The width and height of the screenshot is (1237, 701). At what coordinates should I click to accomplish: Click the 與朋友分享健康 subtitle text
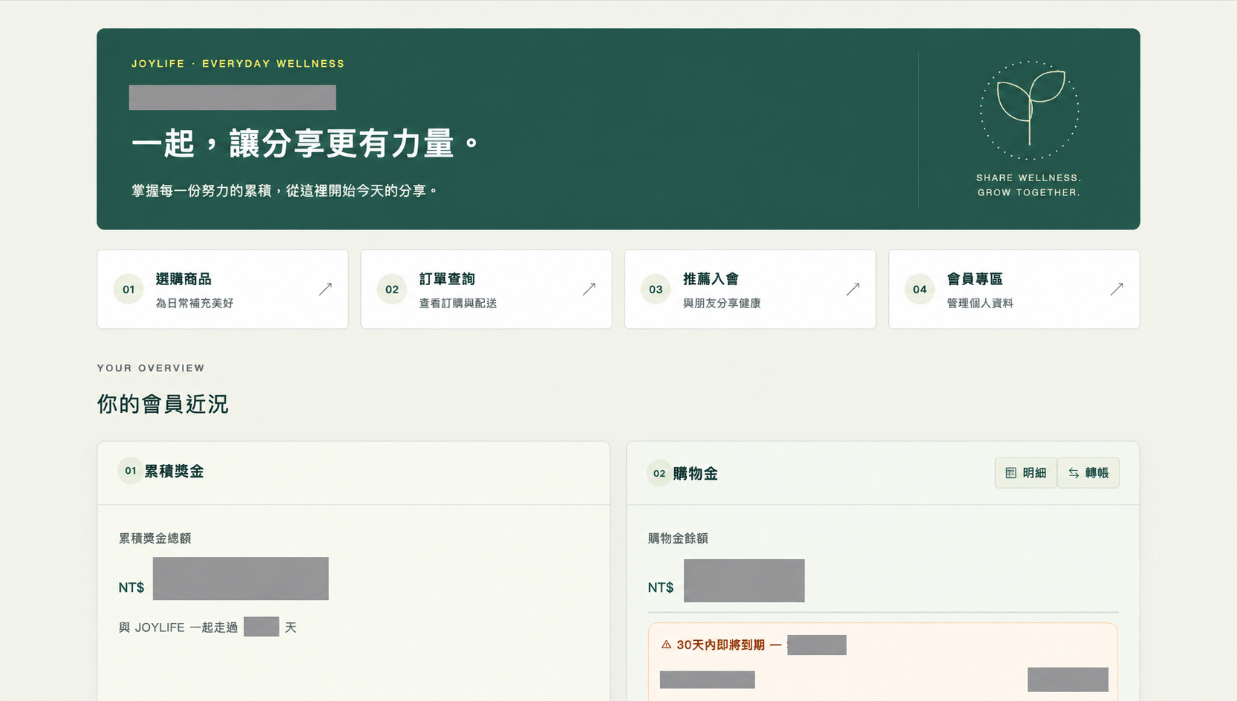pyautogui.click(x=722, y=303)
